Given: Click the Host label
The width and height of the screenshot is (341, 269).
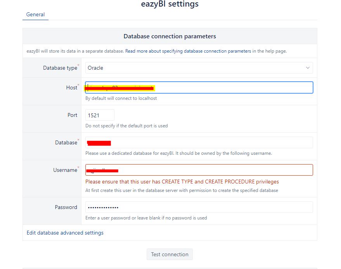Looking at the screenshot, I should point(72,87).
